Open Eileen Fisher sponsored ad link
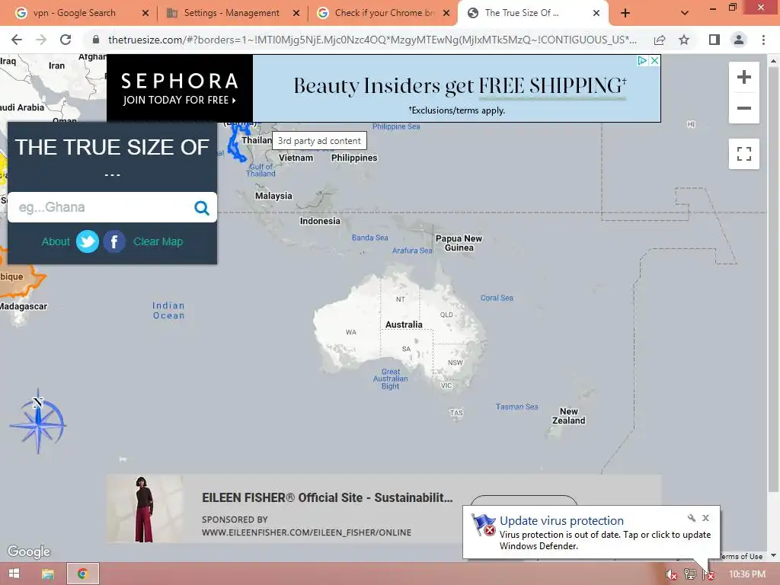 (328, 497)
